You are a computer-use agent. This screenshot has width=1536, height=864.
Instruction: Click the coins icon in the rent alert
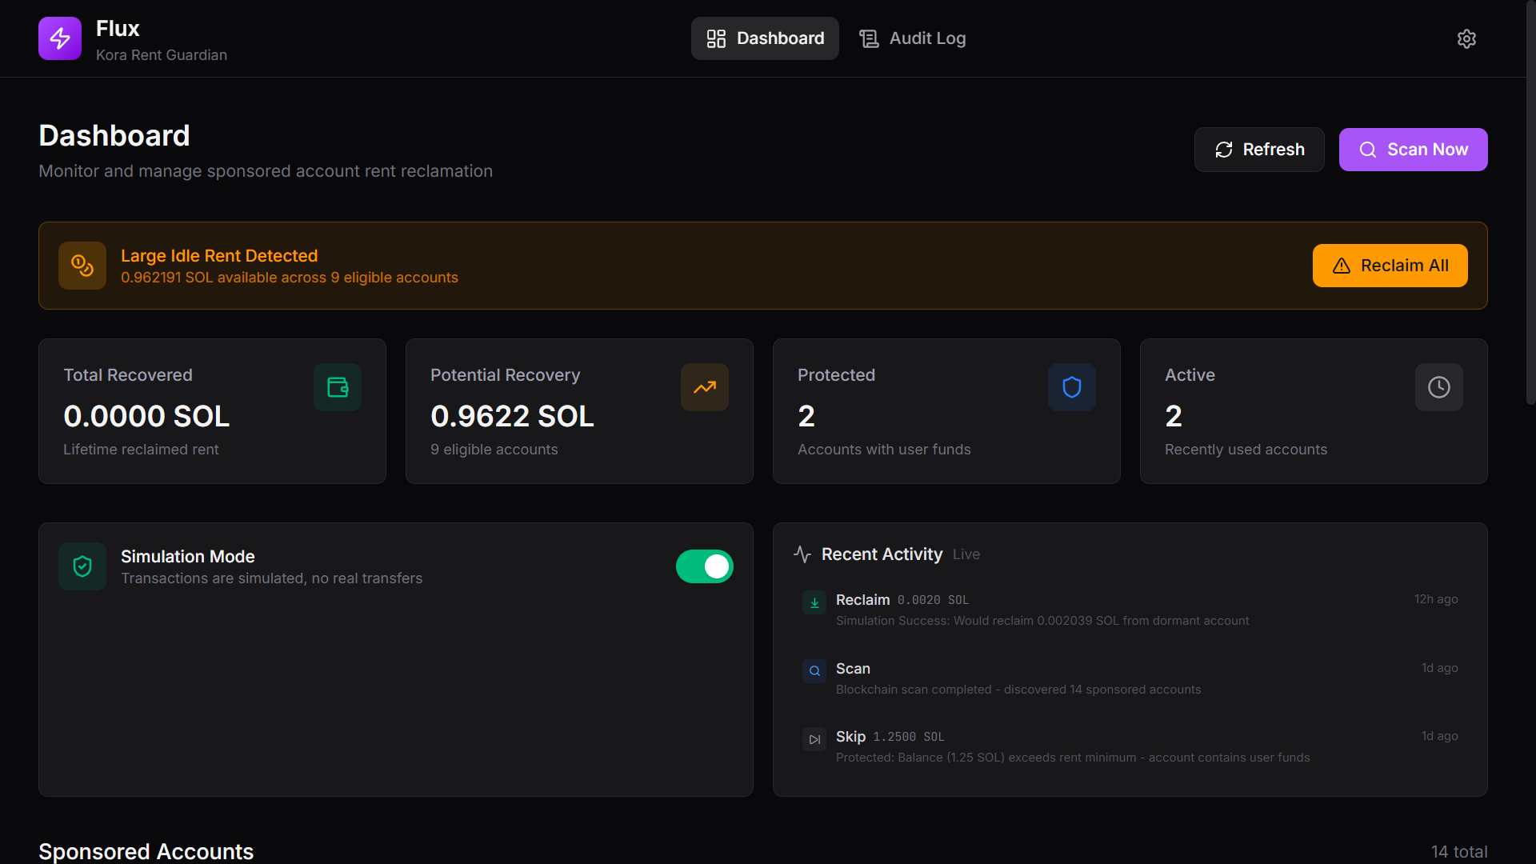pyautogui.click(x=82, y=266)
